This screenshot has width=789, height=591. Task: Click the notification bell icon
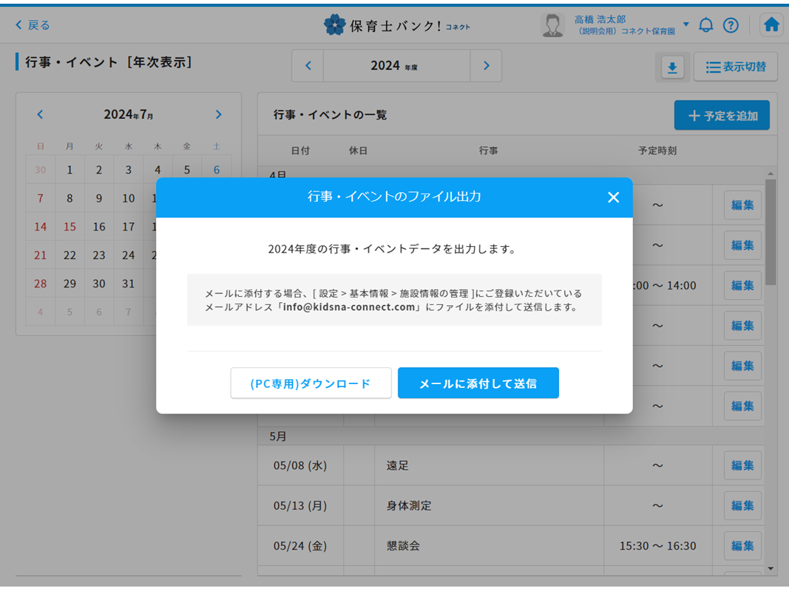(x=706, y=25)
